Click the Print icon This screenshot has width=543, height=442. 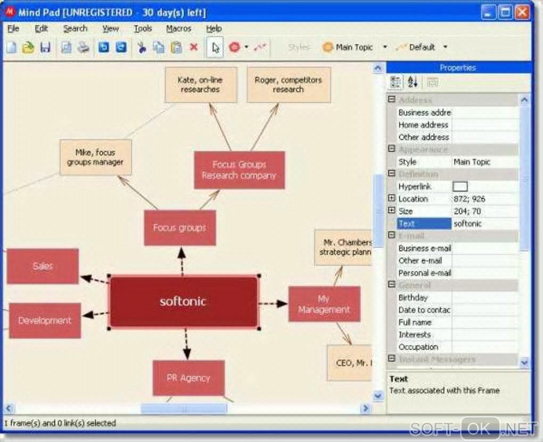tap(84, 47)
